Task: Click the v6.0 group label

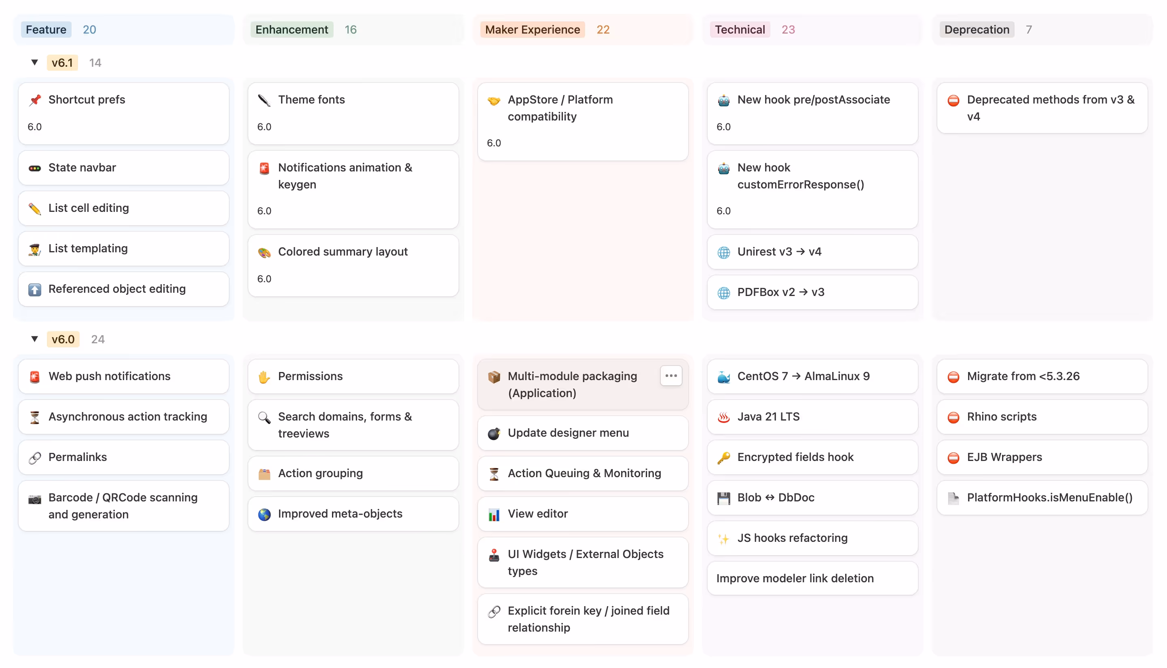Action: pyautogui.click(x=63, y=339)
